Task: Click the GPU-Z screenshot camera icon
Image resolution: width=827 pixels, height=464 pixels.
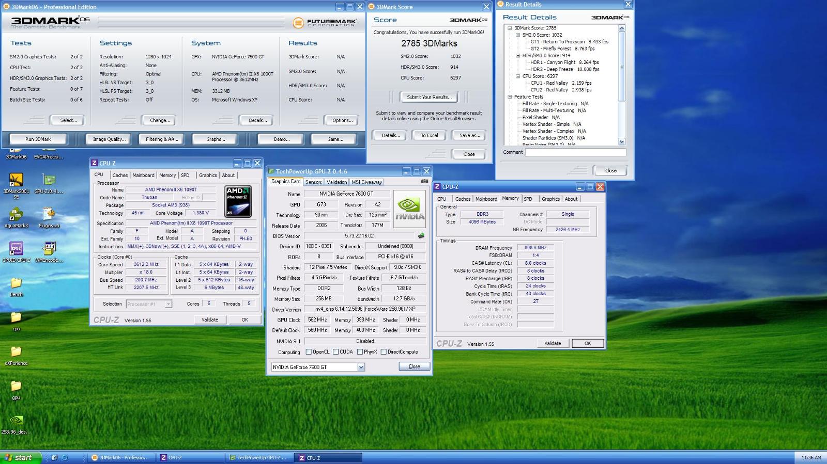Action: pos(424,181)
